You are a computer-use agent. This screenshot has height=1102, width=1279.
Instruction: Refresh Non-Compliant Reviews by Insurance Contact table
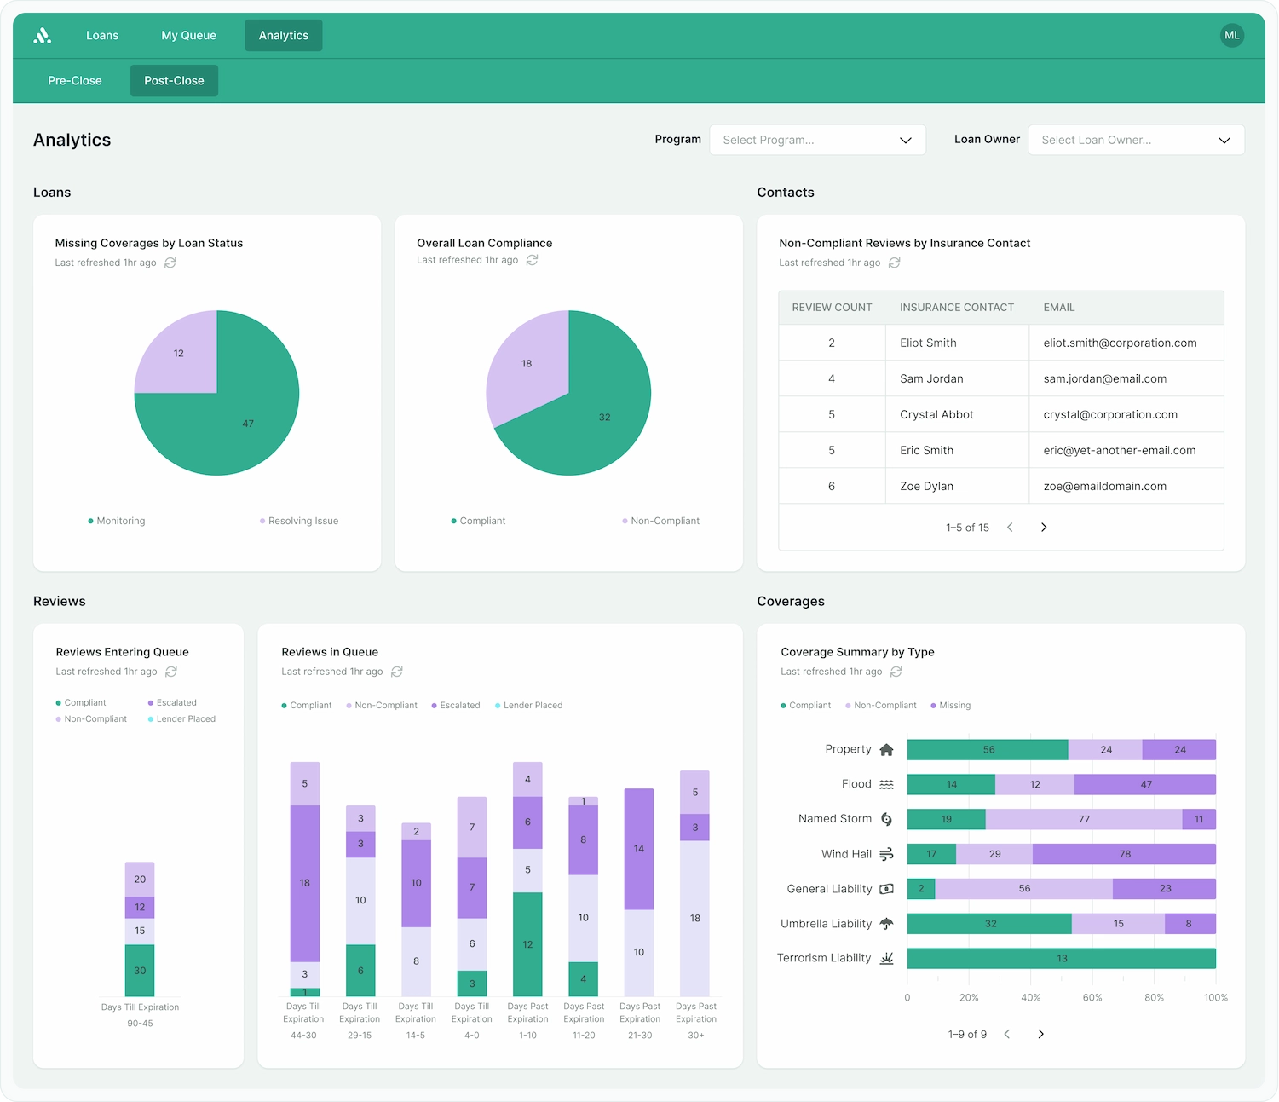pyautogui.click(x=895, y=263)
